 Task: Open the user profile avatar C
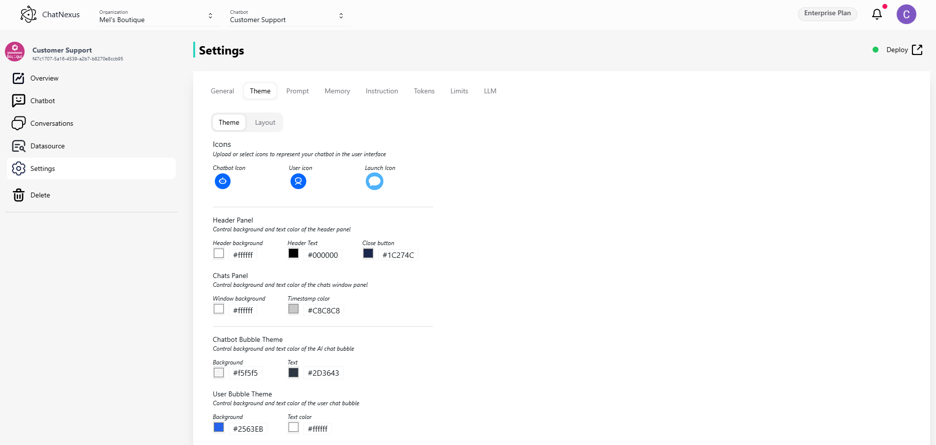[906, 14]
